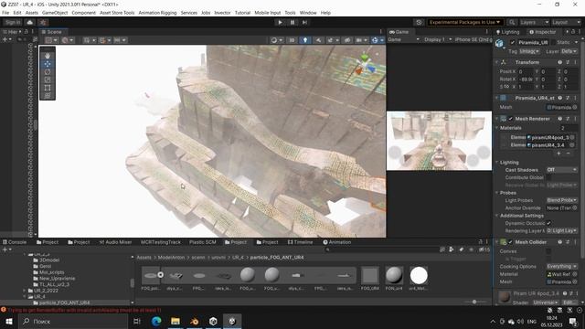Open the Cooking Options dropdown
585x329 pixels.
562,266
